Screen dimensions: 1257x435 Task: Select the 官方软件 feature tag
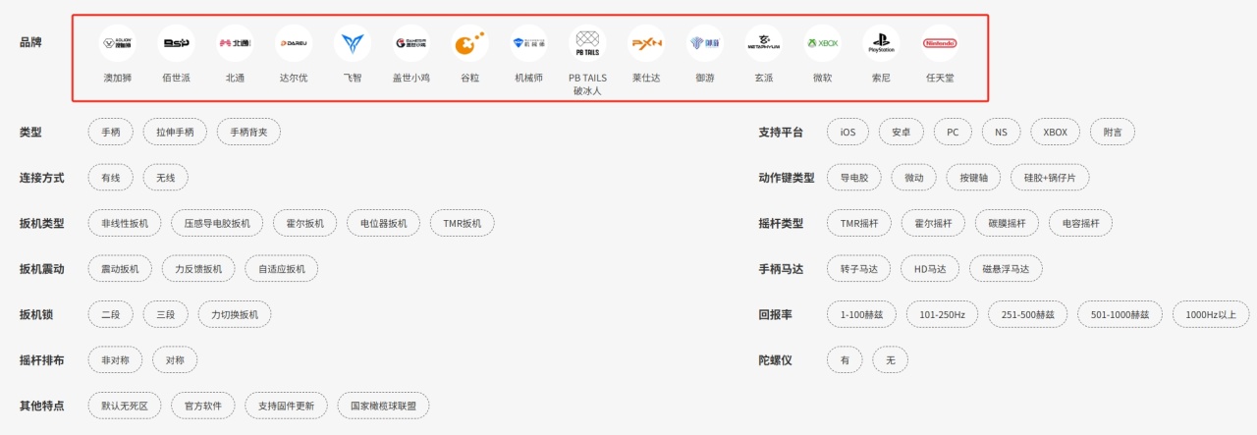point(203,406)
